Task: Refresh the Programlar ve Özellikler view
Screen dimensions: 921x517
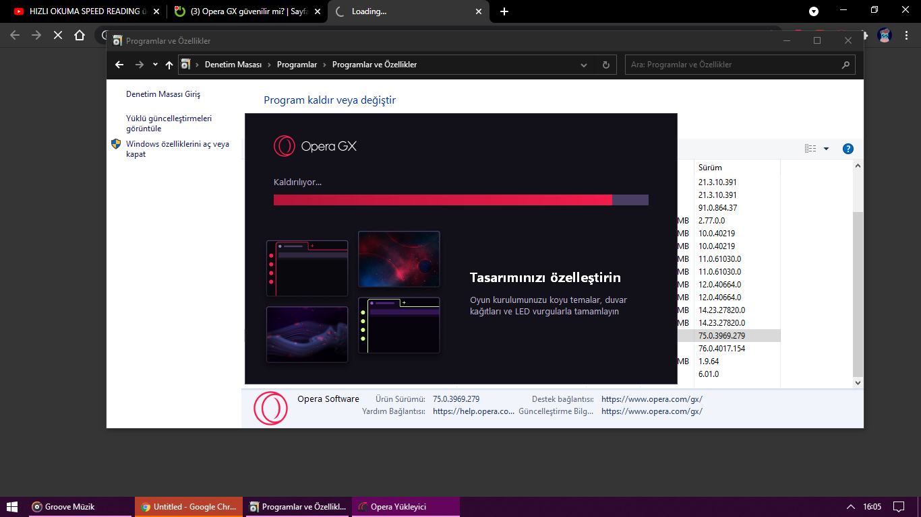Action: pos(605,65)
